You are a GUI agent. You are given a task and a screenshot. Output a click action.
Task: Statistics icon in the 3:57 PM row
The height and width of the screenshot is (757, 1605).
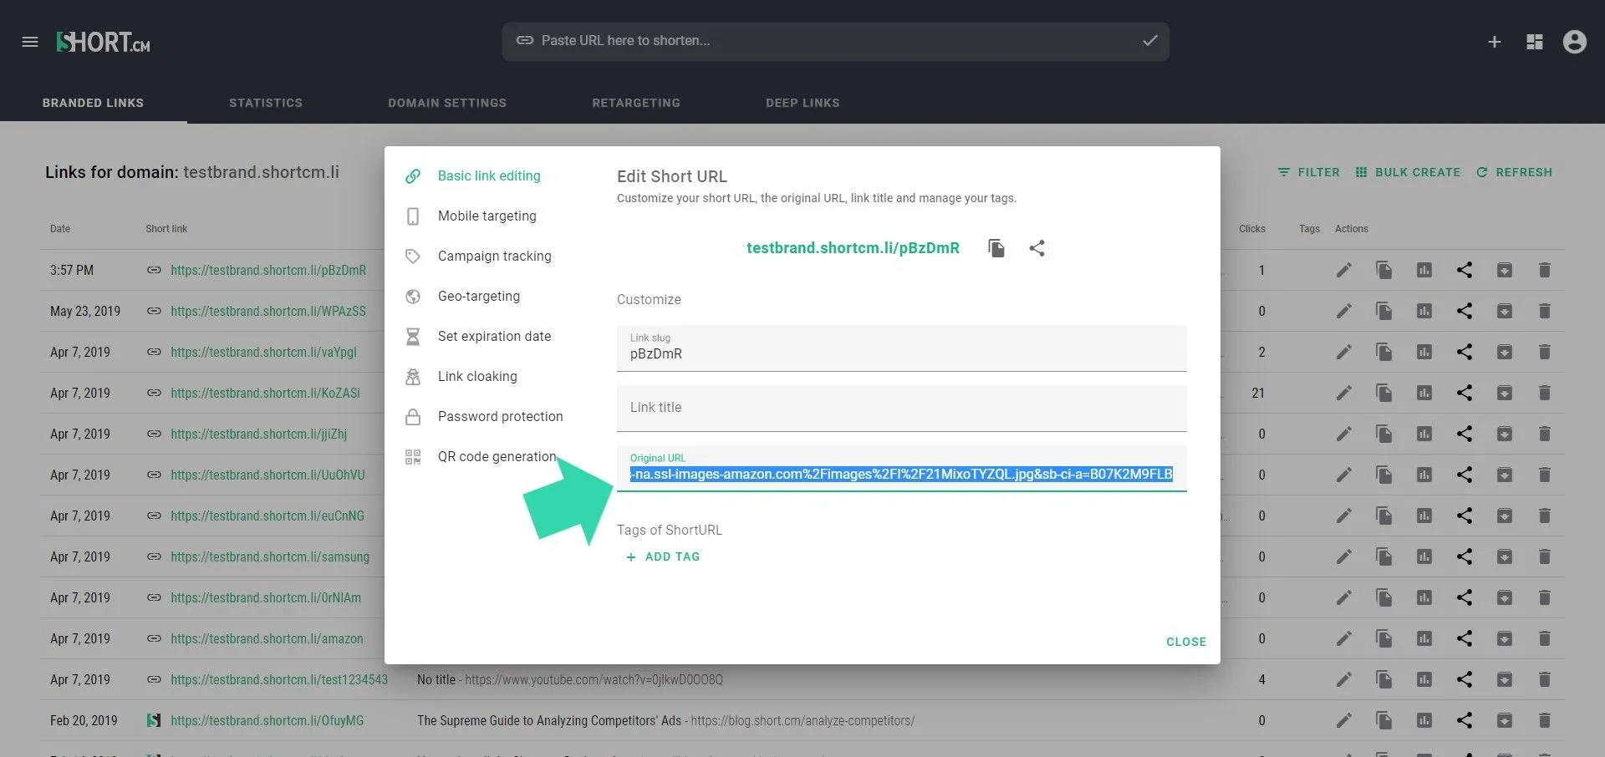tap(1424, 270)
